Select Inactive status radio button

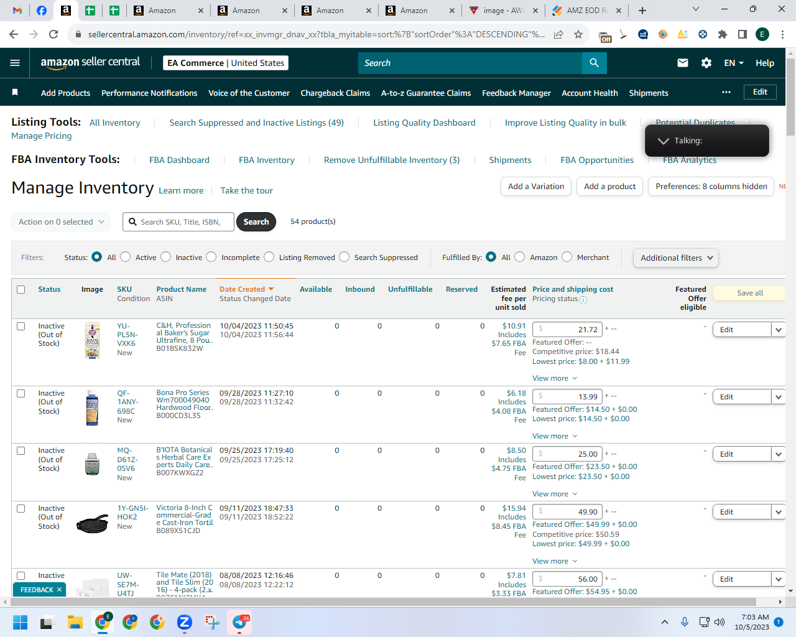coord(166,257)
